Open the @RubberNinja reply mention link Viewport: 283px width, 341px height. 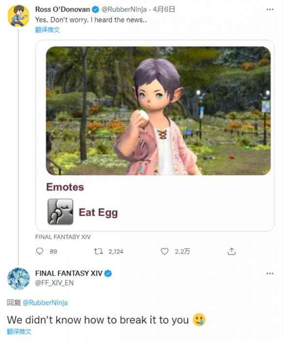tap(45, 303)
